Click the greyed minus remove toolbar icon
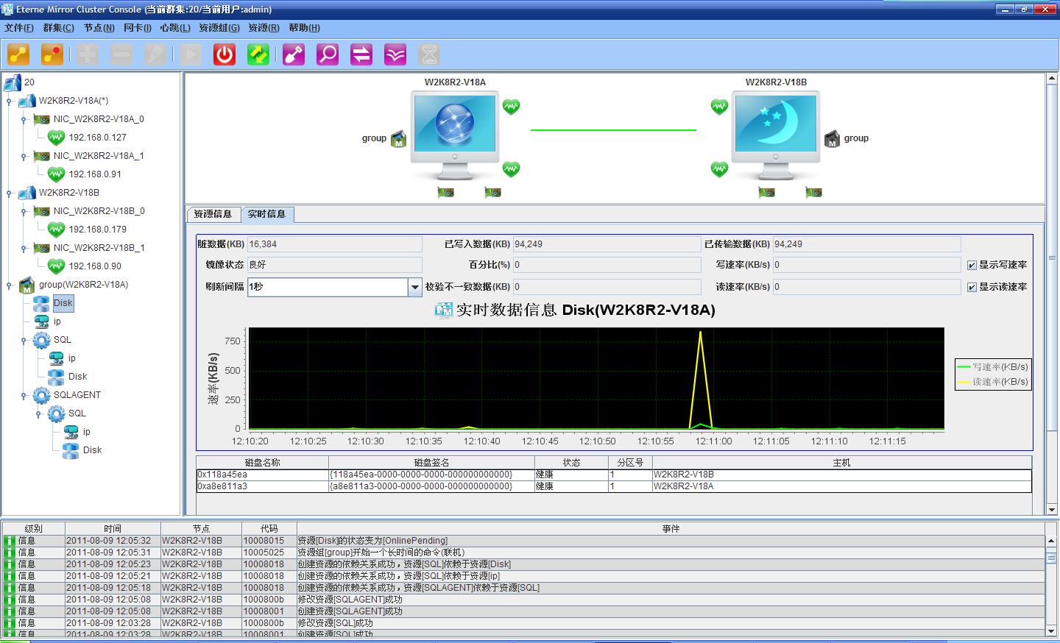 coord(121,54)
